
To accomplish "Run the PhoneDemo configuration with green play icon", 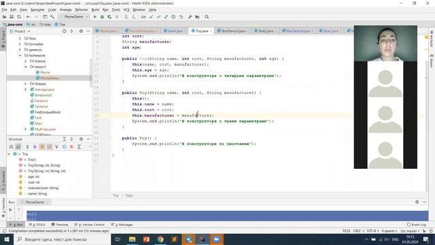I will pyautogui.click(x=95, y=17).
